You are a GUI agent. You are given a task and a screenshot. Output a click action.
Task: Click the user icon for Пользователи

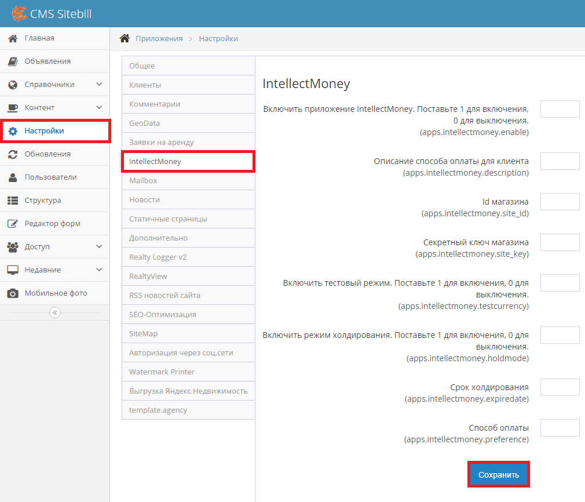(13, 177)
